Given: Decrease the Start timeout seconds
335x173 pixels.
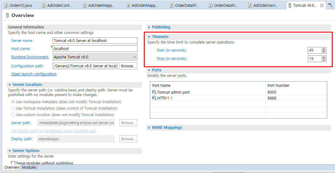Looking at the screenshot, I should (x=324, y=52).
